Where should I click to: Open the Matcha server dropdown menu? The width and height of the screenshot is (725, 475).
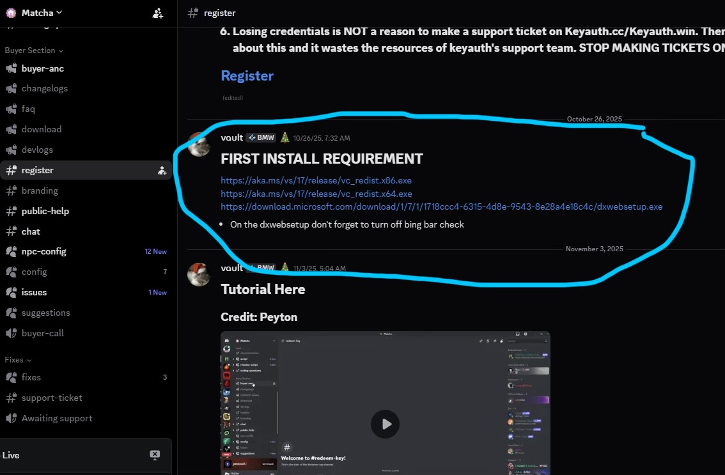42,13
